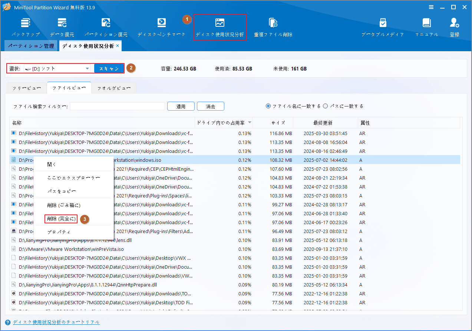The height and width of the screenshot is (331, 472).
Task: Switch to ファイルビュー tab
Action: [x=69, y=88]
